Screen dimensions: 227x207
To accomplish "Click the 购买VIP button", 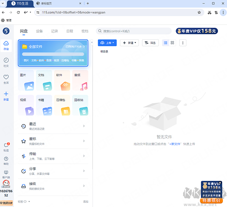I will click(x=7, y=203).
